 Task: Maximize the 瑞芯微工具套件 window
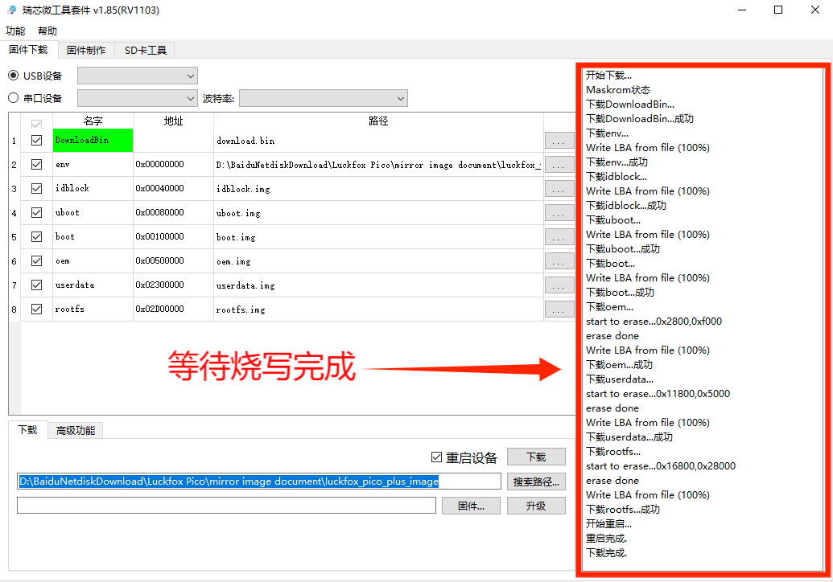coord(778,10)
